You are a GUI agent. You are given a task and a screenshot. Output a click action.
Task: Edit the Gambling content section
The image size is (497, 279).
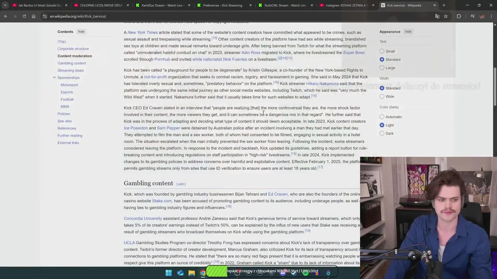[x=181, y=184]
